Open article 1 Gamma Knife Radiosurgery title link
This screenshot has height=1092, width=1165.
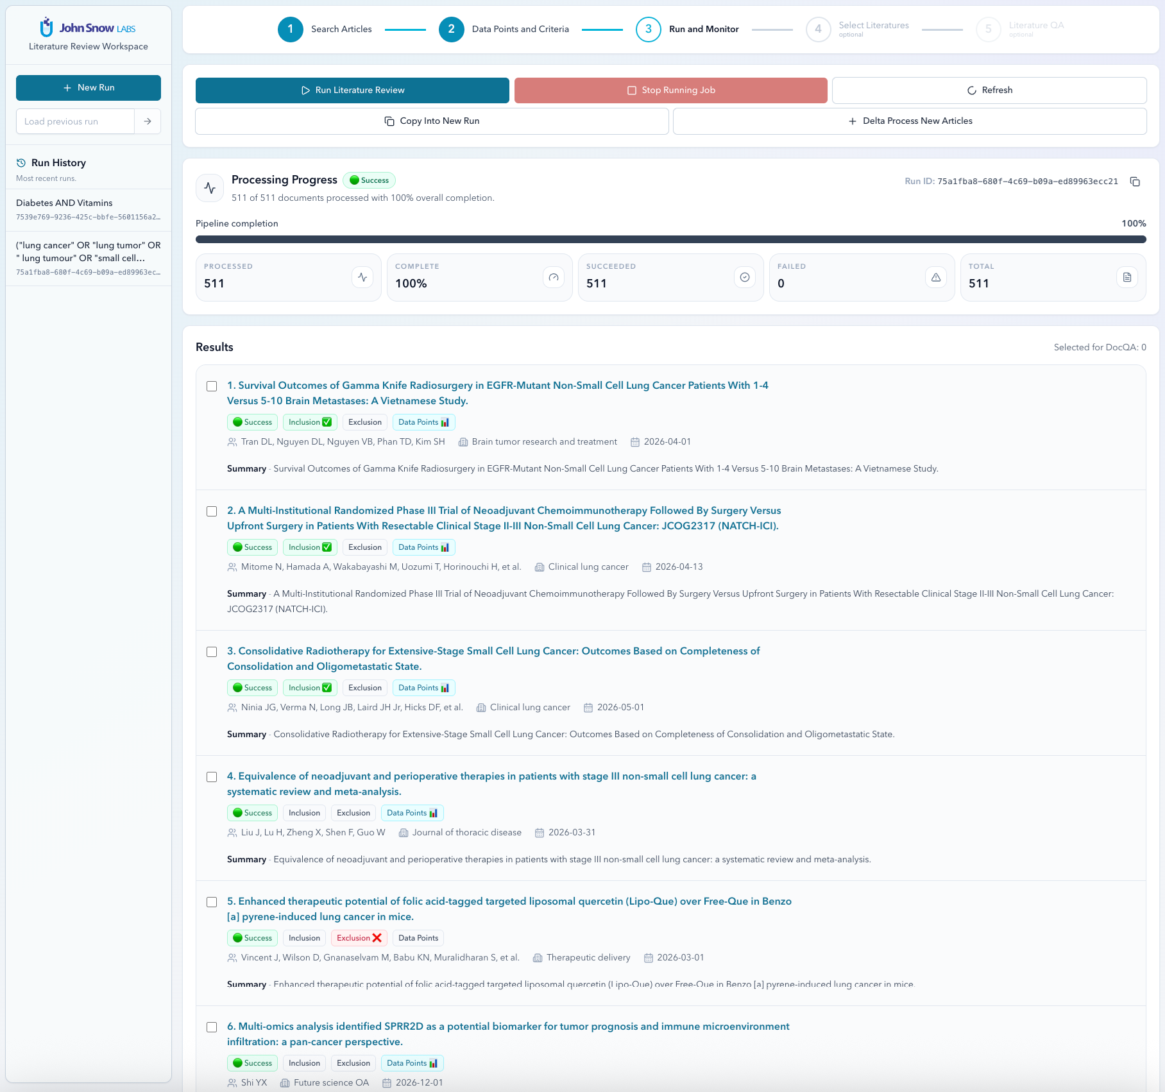coord(498,393)
